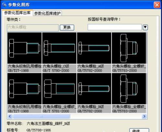Switch to the 参数化图库维护 tab
This screenshot has width=162, height=132.
point(47,13)
